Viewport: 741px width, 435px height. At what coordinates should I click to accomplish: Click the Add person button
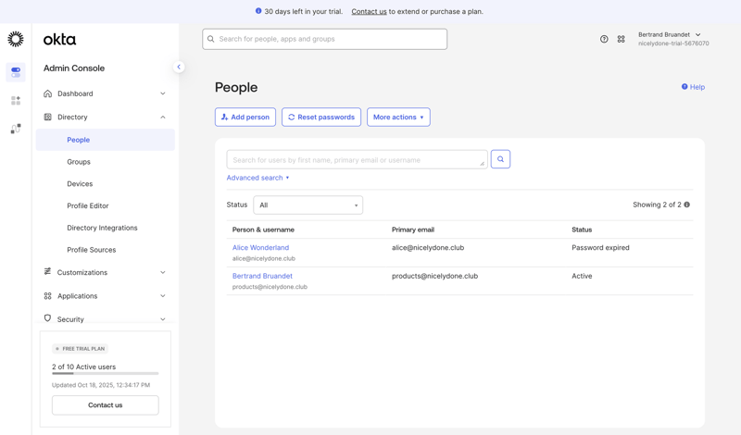click(245, 118)
